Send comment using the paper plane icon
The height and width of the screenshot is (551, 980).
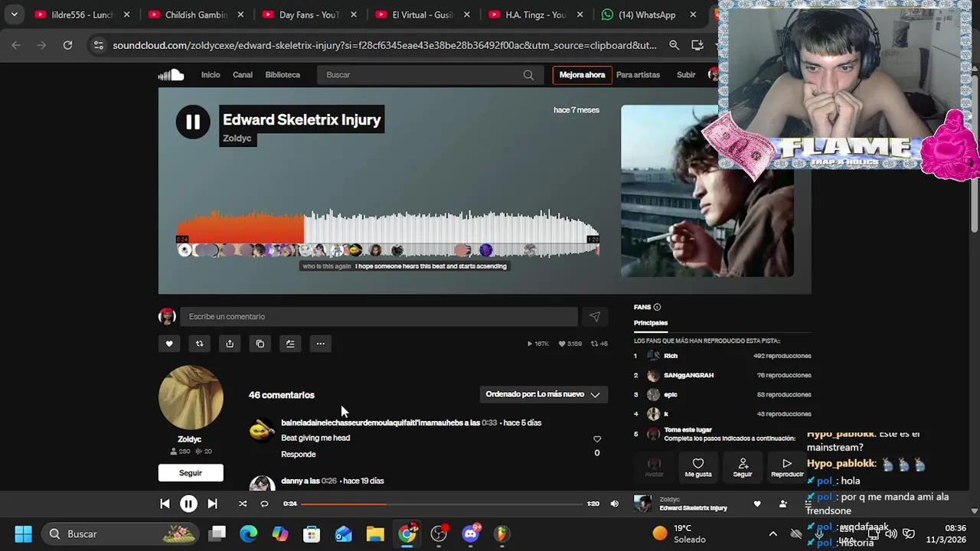pos(595,316)
